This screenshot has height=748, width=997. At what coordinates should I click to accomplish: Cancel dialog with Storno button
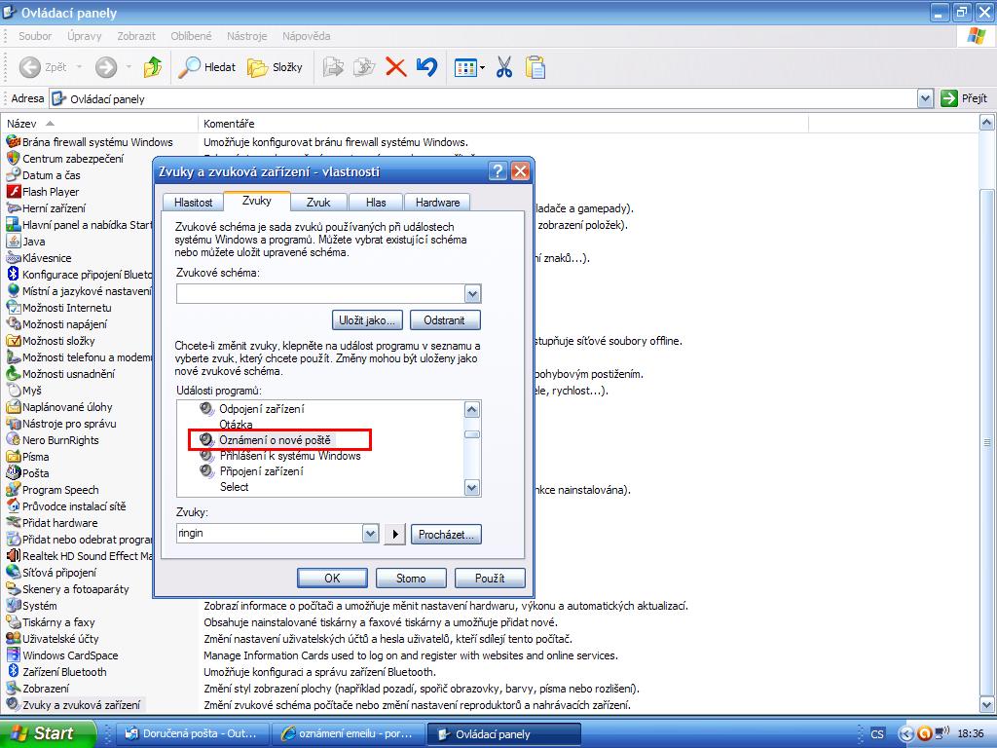pos(411,579)
